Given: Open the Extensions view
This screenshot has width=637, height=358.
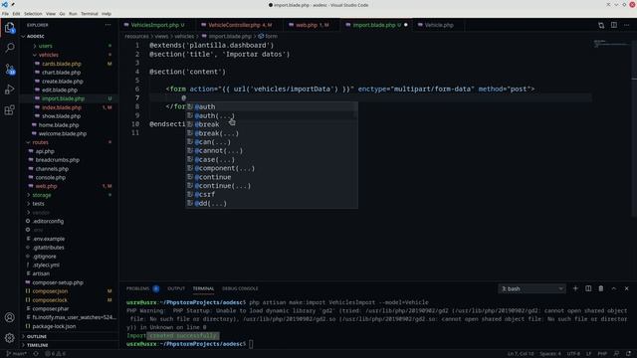Looking at the screenshot, I should tap(9, 110).
